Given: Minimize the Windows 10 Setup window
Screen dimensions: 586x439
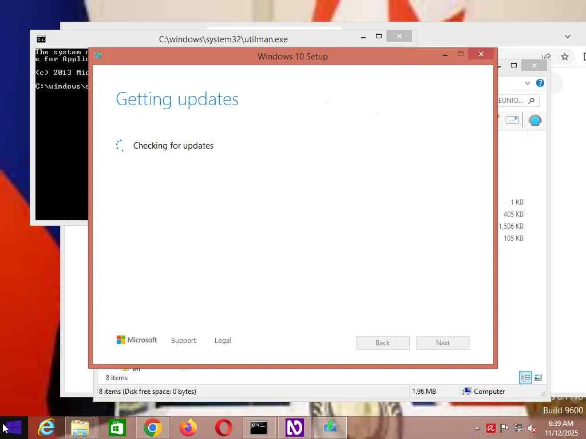Looking at the screenshot, I should [x=445, y=55].
